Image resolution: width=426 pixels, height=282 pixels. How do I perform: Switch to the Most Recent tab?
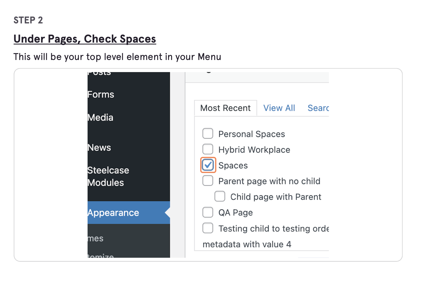[x=226, y=108]
